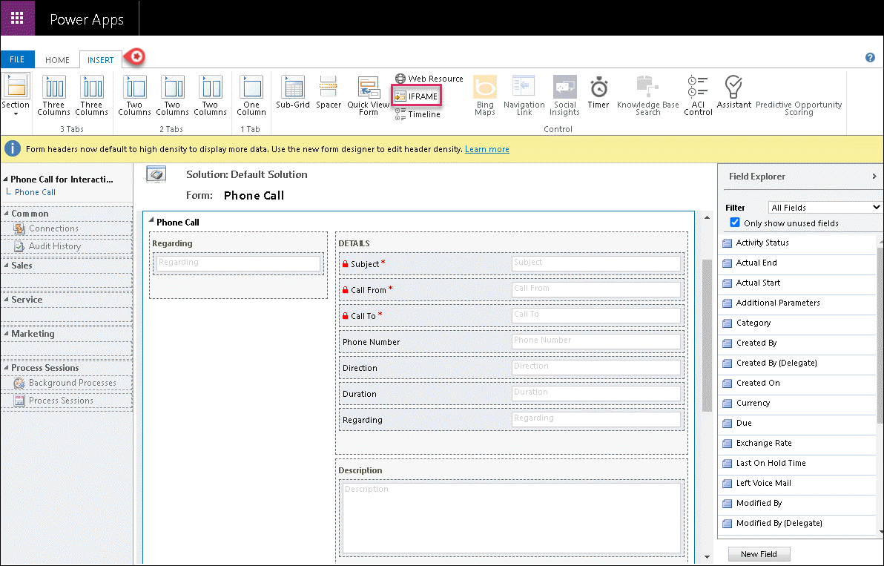Switch to the HOME ribbon tab
The width and height of the screenshot is (884, 566).
point(57,60)
